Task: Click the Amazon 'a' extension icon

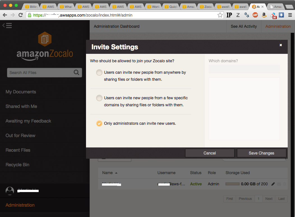Action: click(x=264, y=15)
